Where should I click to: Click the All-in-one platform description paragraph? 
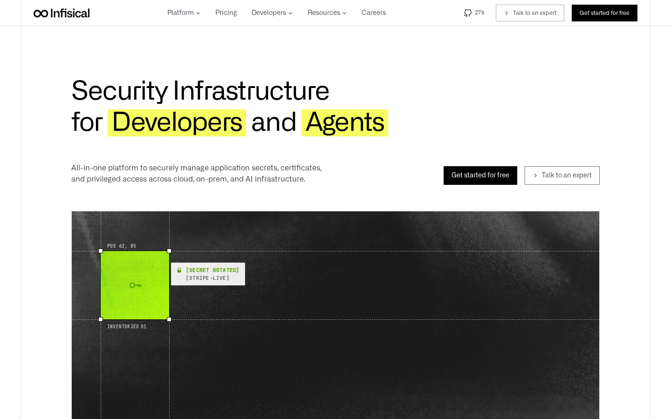[197, 173]
